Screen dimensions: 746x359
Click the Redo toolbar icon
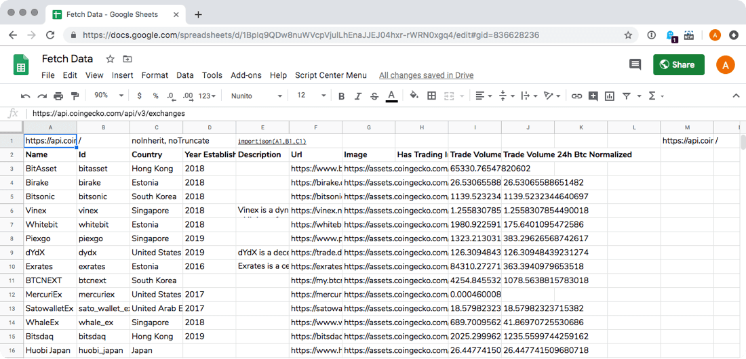tap(42, 96)
